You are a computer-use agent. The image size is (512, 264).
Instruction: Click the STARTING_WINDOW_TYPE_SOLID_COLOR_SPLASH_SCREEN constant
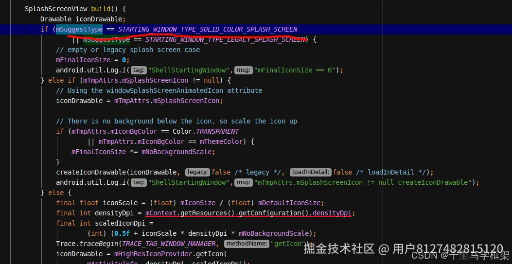point(208,29)
